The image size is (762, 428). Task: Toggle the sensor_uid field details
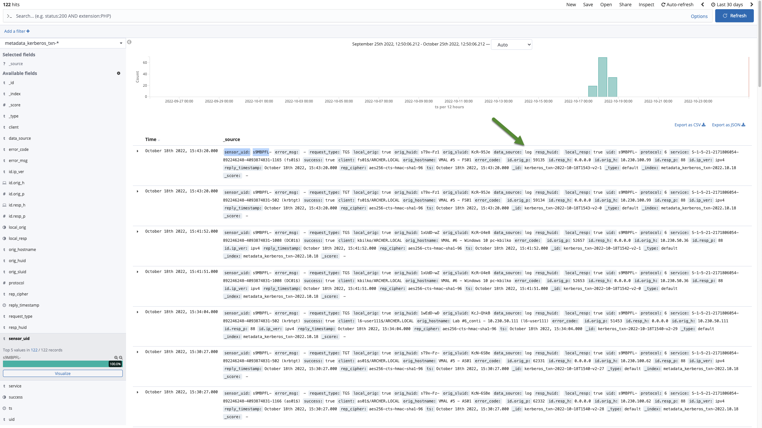coord(19,339)
